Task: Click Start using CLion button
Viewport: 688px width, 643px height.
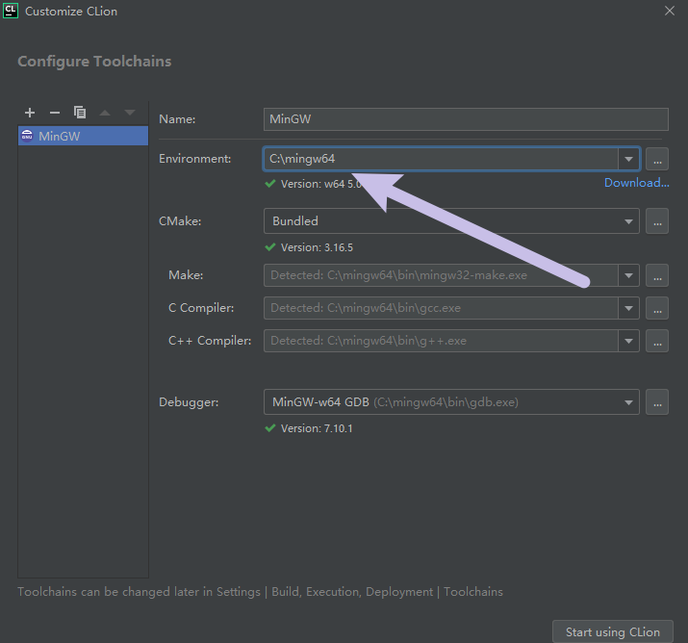Action: pyautogui.click(x=613, y=631)
